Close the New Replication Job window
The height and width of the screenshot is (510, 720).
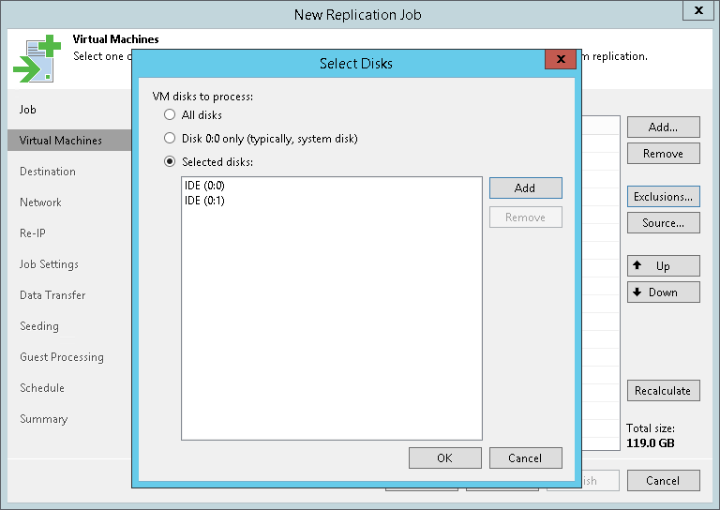(x=698, y=10)
